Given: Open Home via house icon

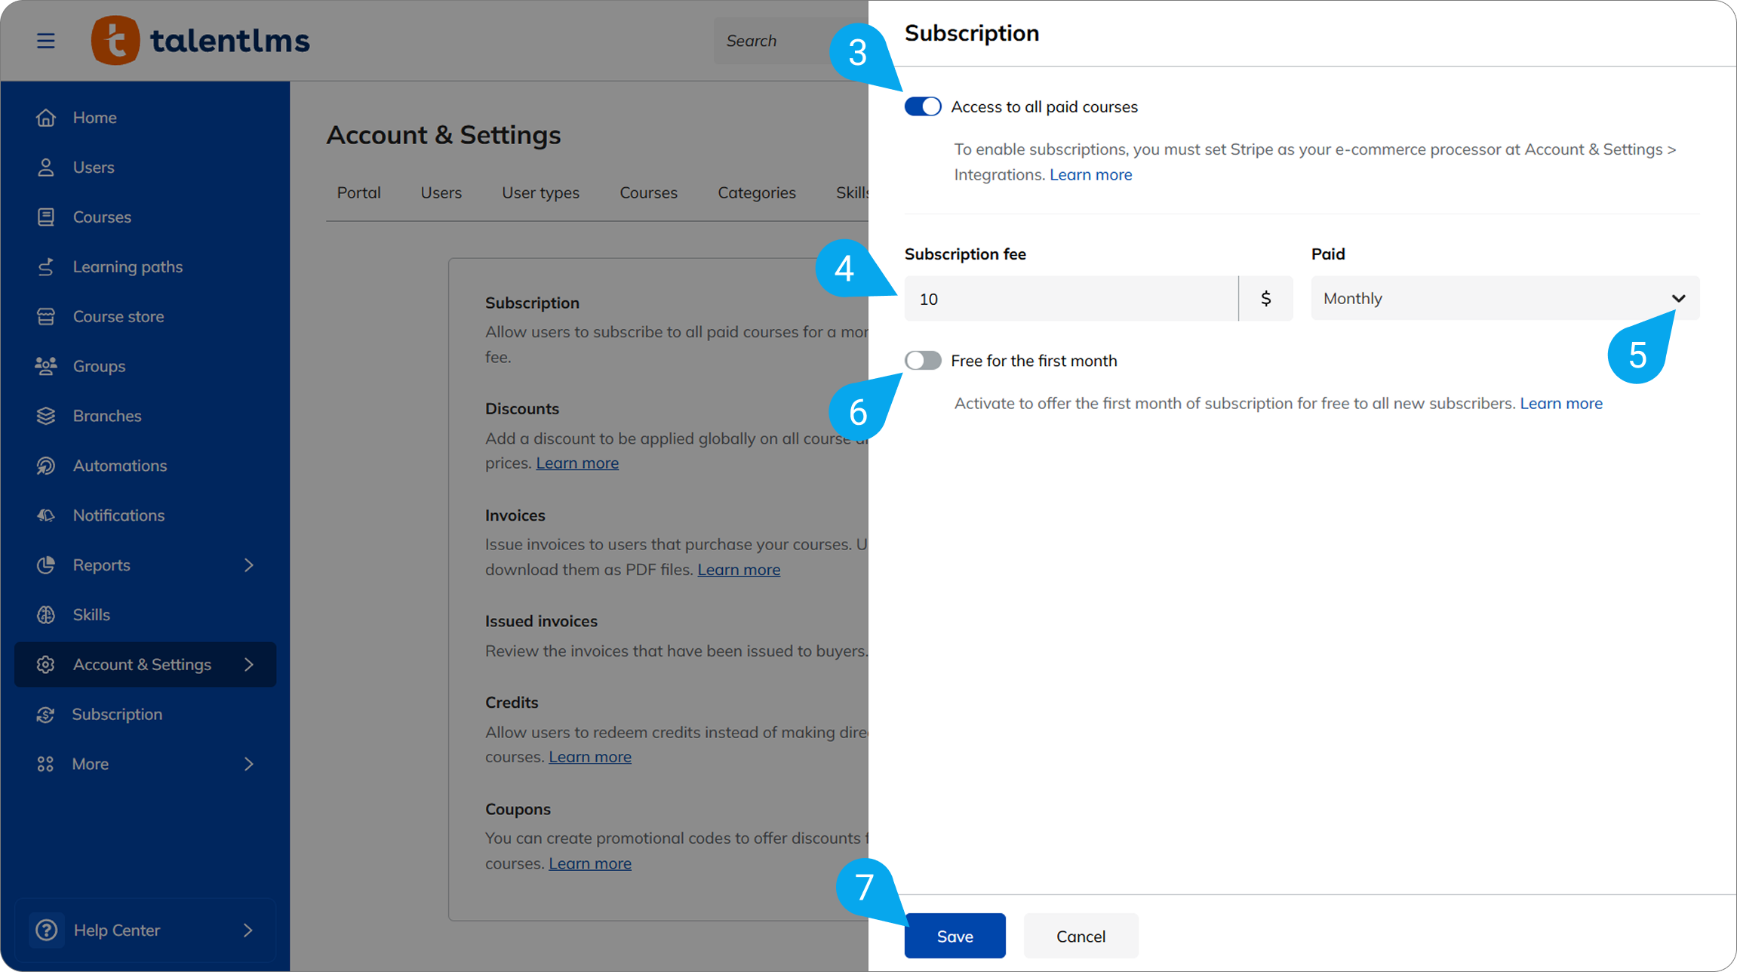Looking at the screenshot, I should 46,118.
